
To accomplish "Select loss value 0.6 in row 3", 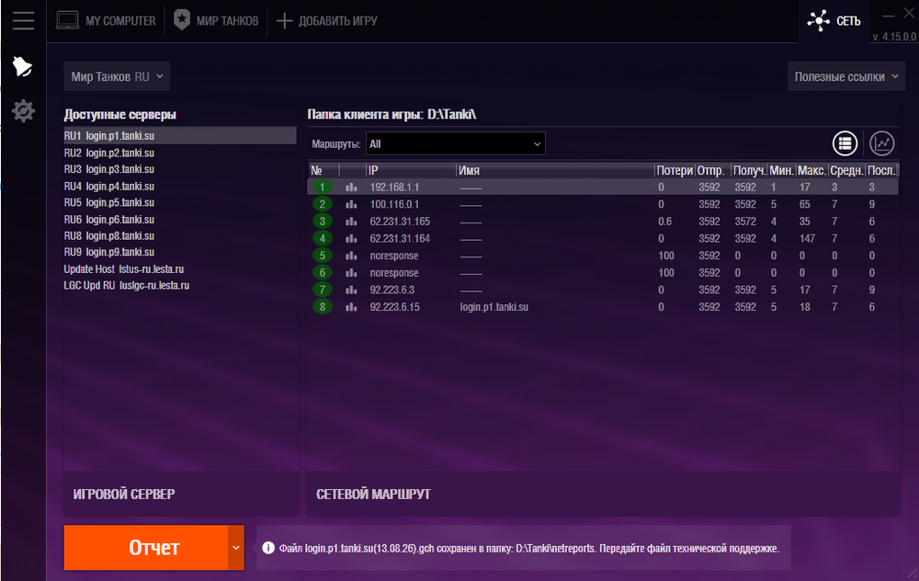I will [x=664, y=222].
